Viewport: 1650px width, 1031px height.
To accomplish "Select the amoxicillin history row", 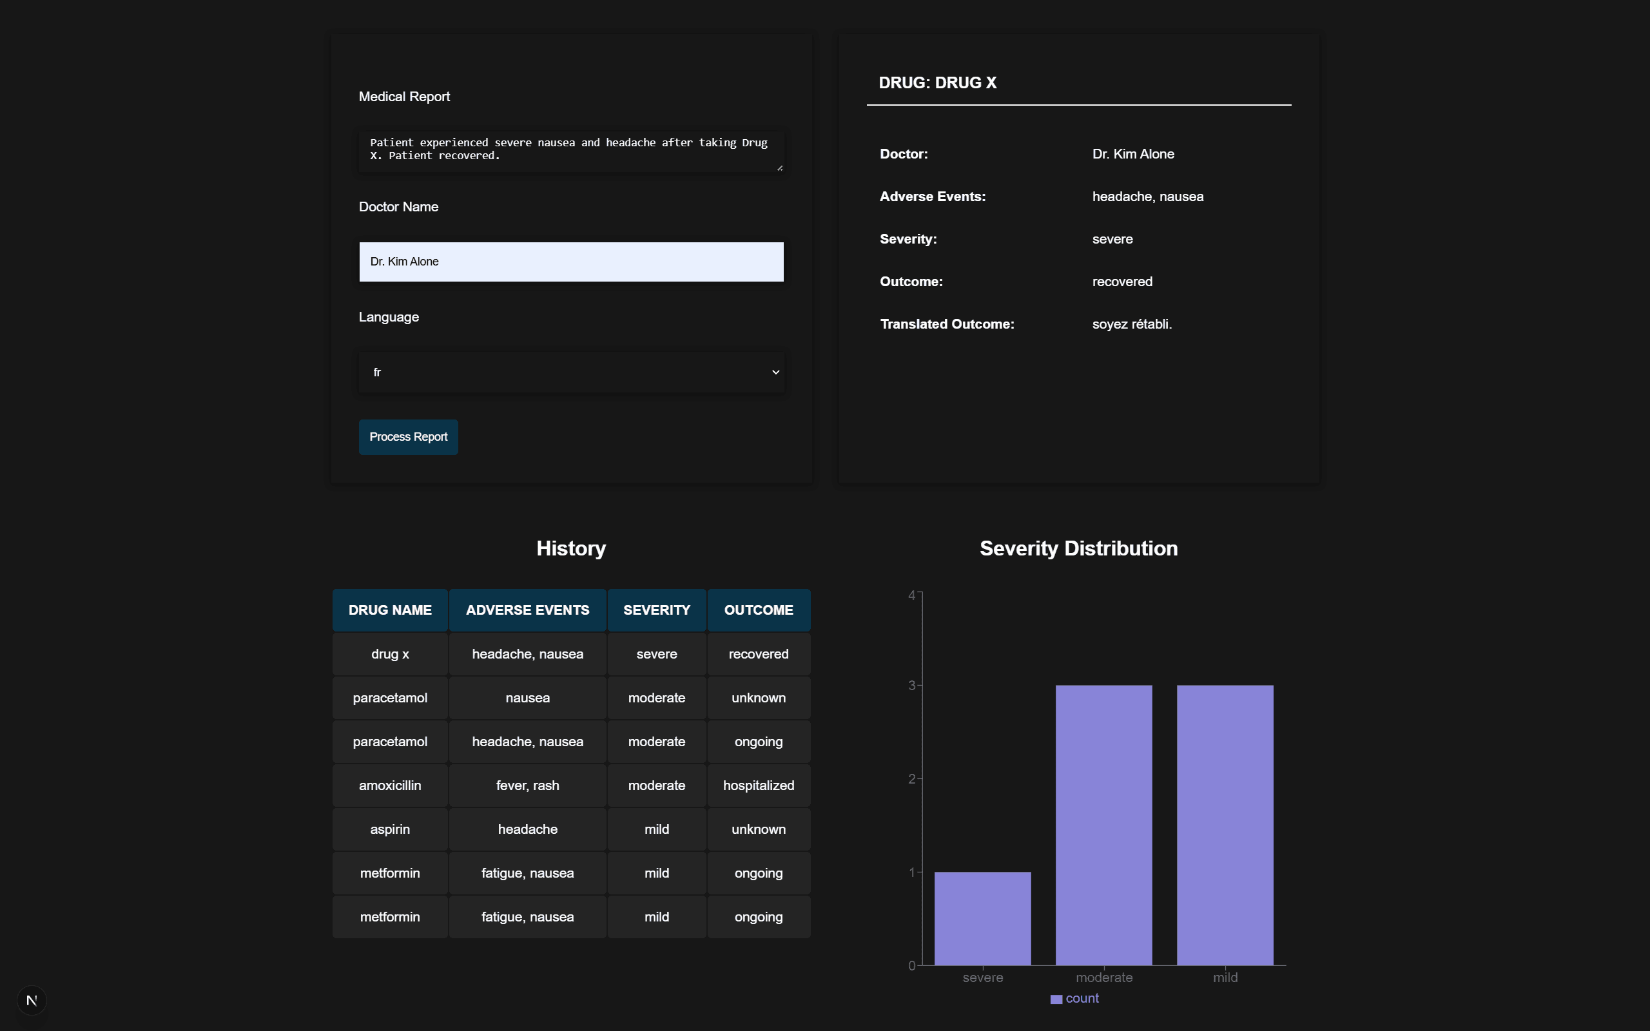I will click(x=570, y=785).
